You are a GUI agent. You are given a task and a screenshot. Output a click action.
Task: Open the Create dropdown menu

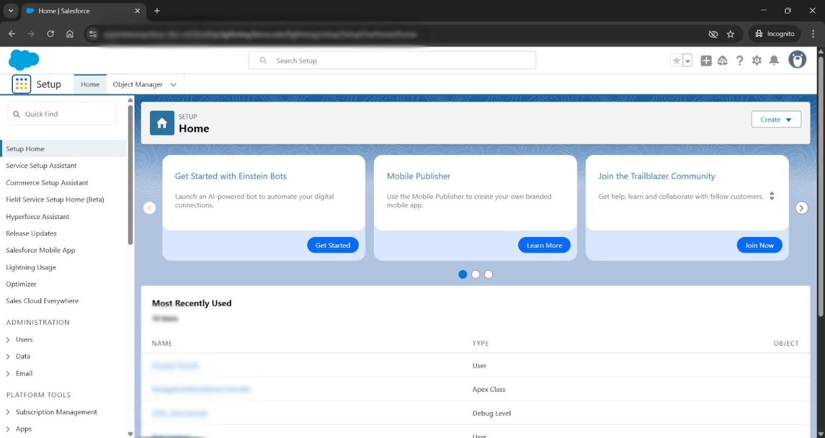point(776,119)
